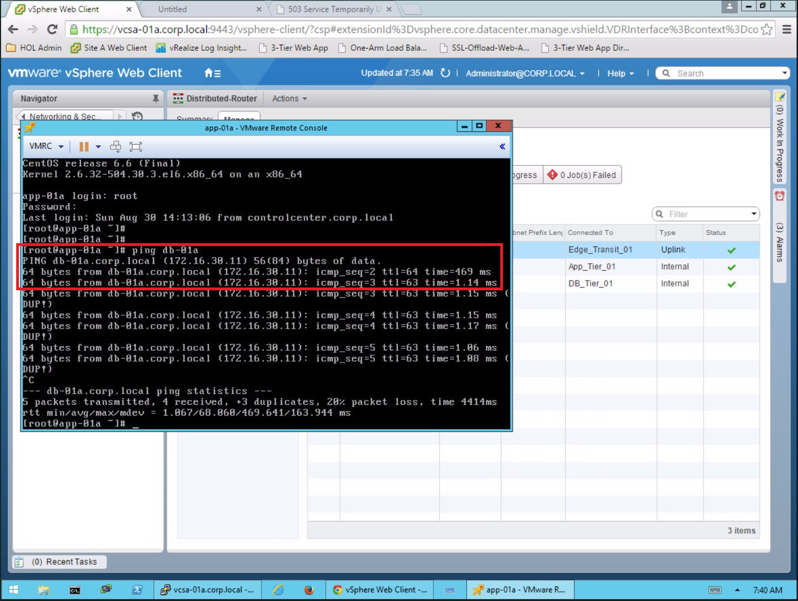
Task: Switch to vSphere Web Client taskbar window
Action: 380,590
